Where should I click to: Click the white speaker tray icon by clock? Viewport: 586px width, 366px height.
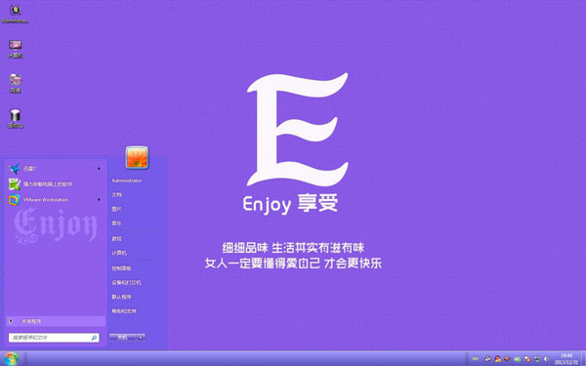tap(546, 359)
